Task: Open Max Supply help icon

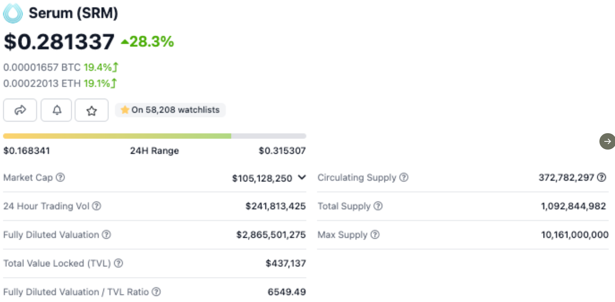Action: pos(375,235)
